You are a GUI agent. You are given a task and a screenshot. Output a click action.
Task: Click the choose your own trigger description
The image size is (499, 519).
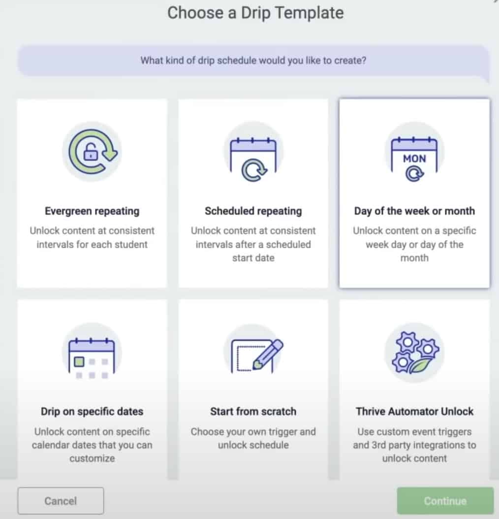point(253,438)
